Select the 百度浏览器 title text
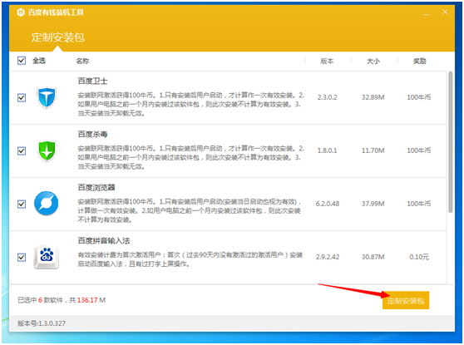This screenshot has height=345, width=464. [96, 188]
